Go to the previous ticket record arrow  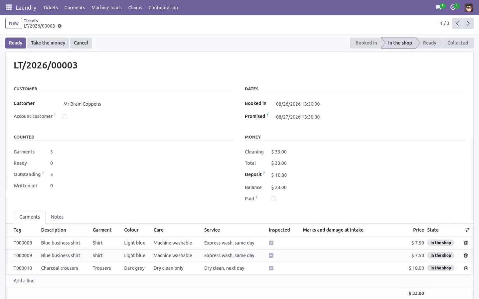[x=457, y=23]
